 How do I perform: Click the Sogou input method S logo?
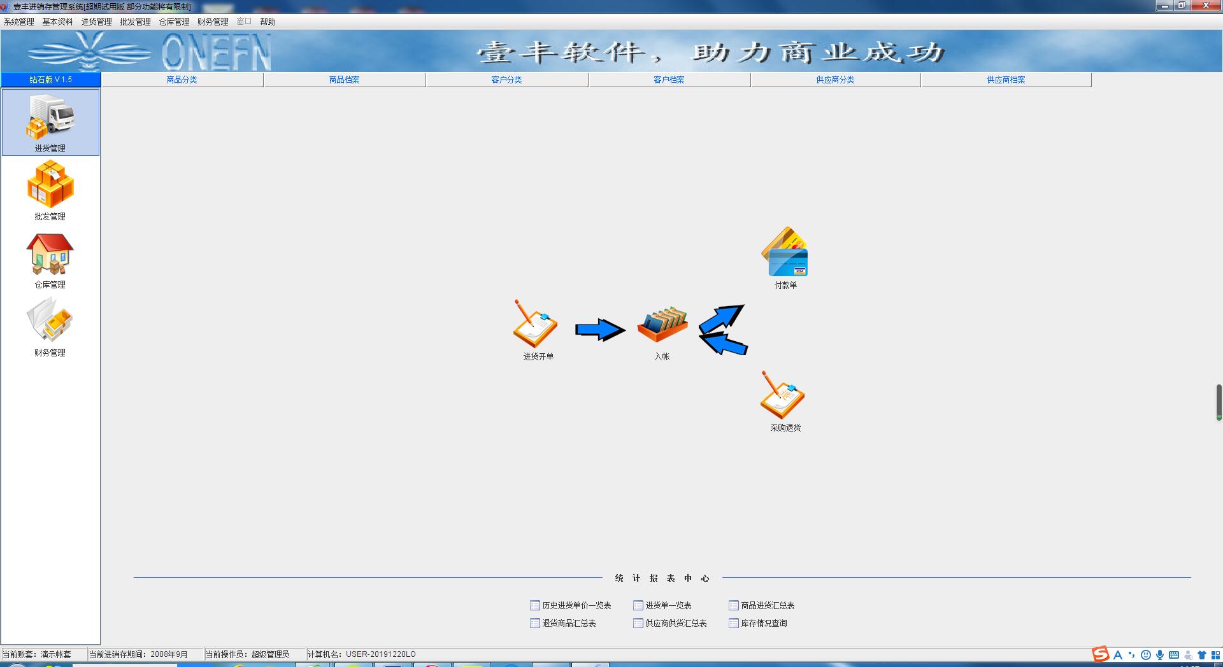click(x=1100, y=654)
